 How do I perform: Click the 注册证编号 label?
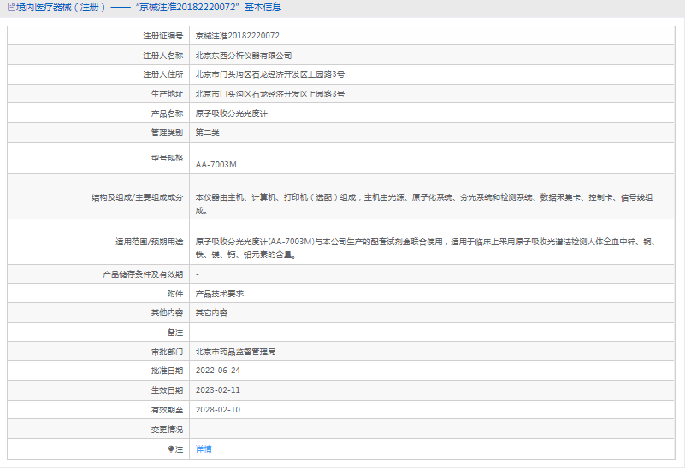click(163, 36)
